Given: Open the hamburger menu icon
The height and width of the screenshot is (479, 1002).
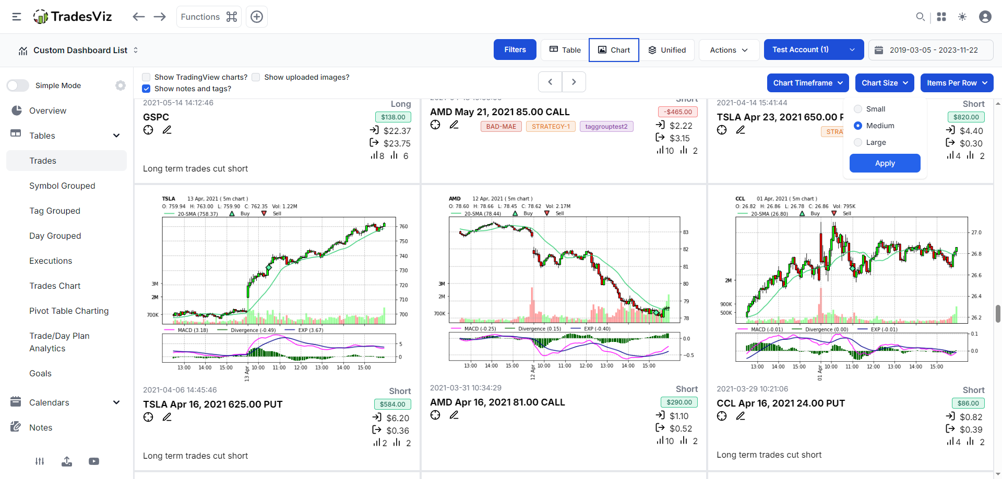Looking at the screenshot, I should coord(17,17).
